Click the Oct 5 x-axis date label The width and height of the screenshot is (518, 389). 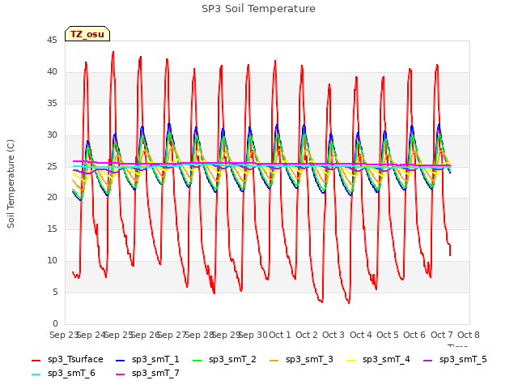click(388, 335)
